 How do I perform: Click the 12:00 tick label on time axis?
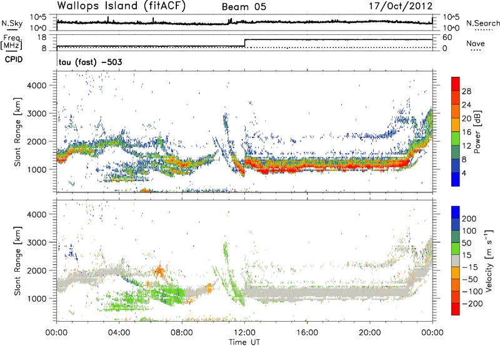tap(244, 333)
